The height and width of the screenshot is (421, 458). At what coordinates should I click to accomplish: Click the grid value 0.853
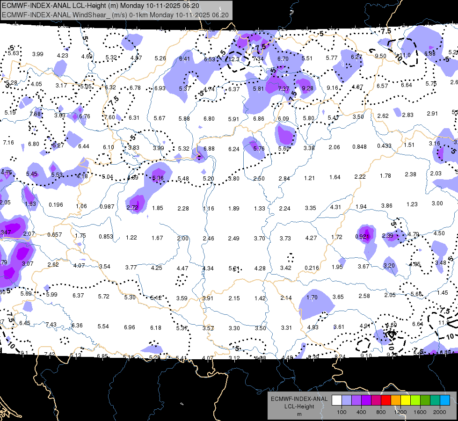point(106,236)
